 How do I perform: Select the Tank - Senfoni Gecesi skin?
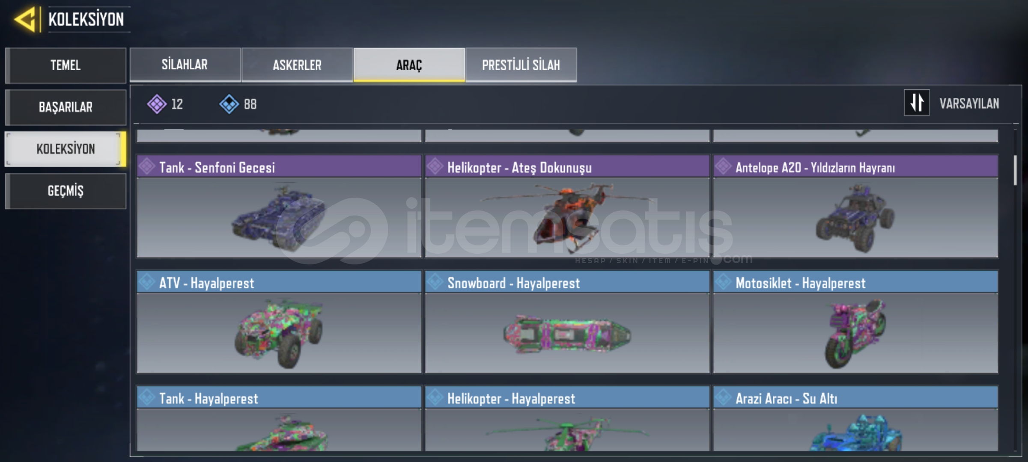(x=279, y=206)
